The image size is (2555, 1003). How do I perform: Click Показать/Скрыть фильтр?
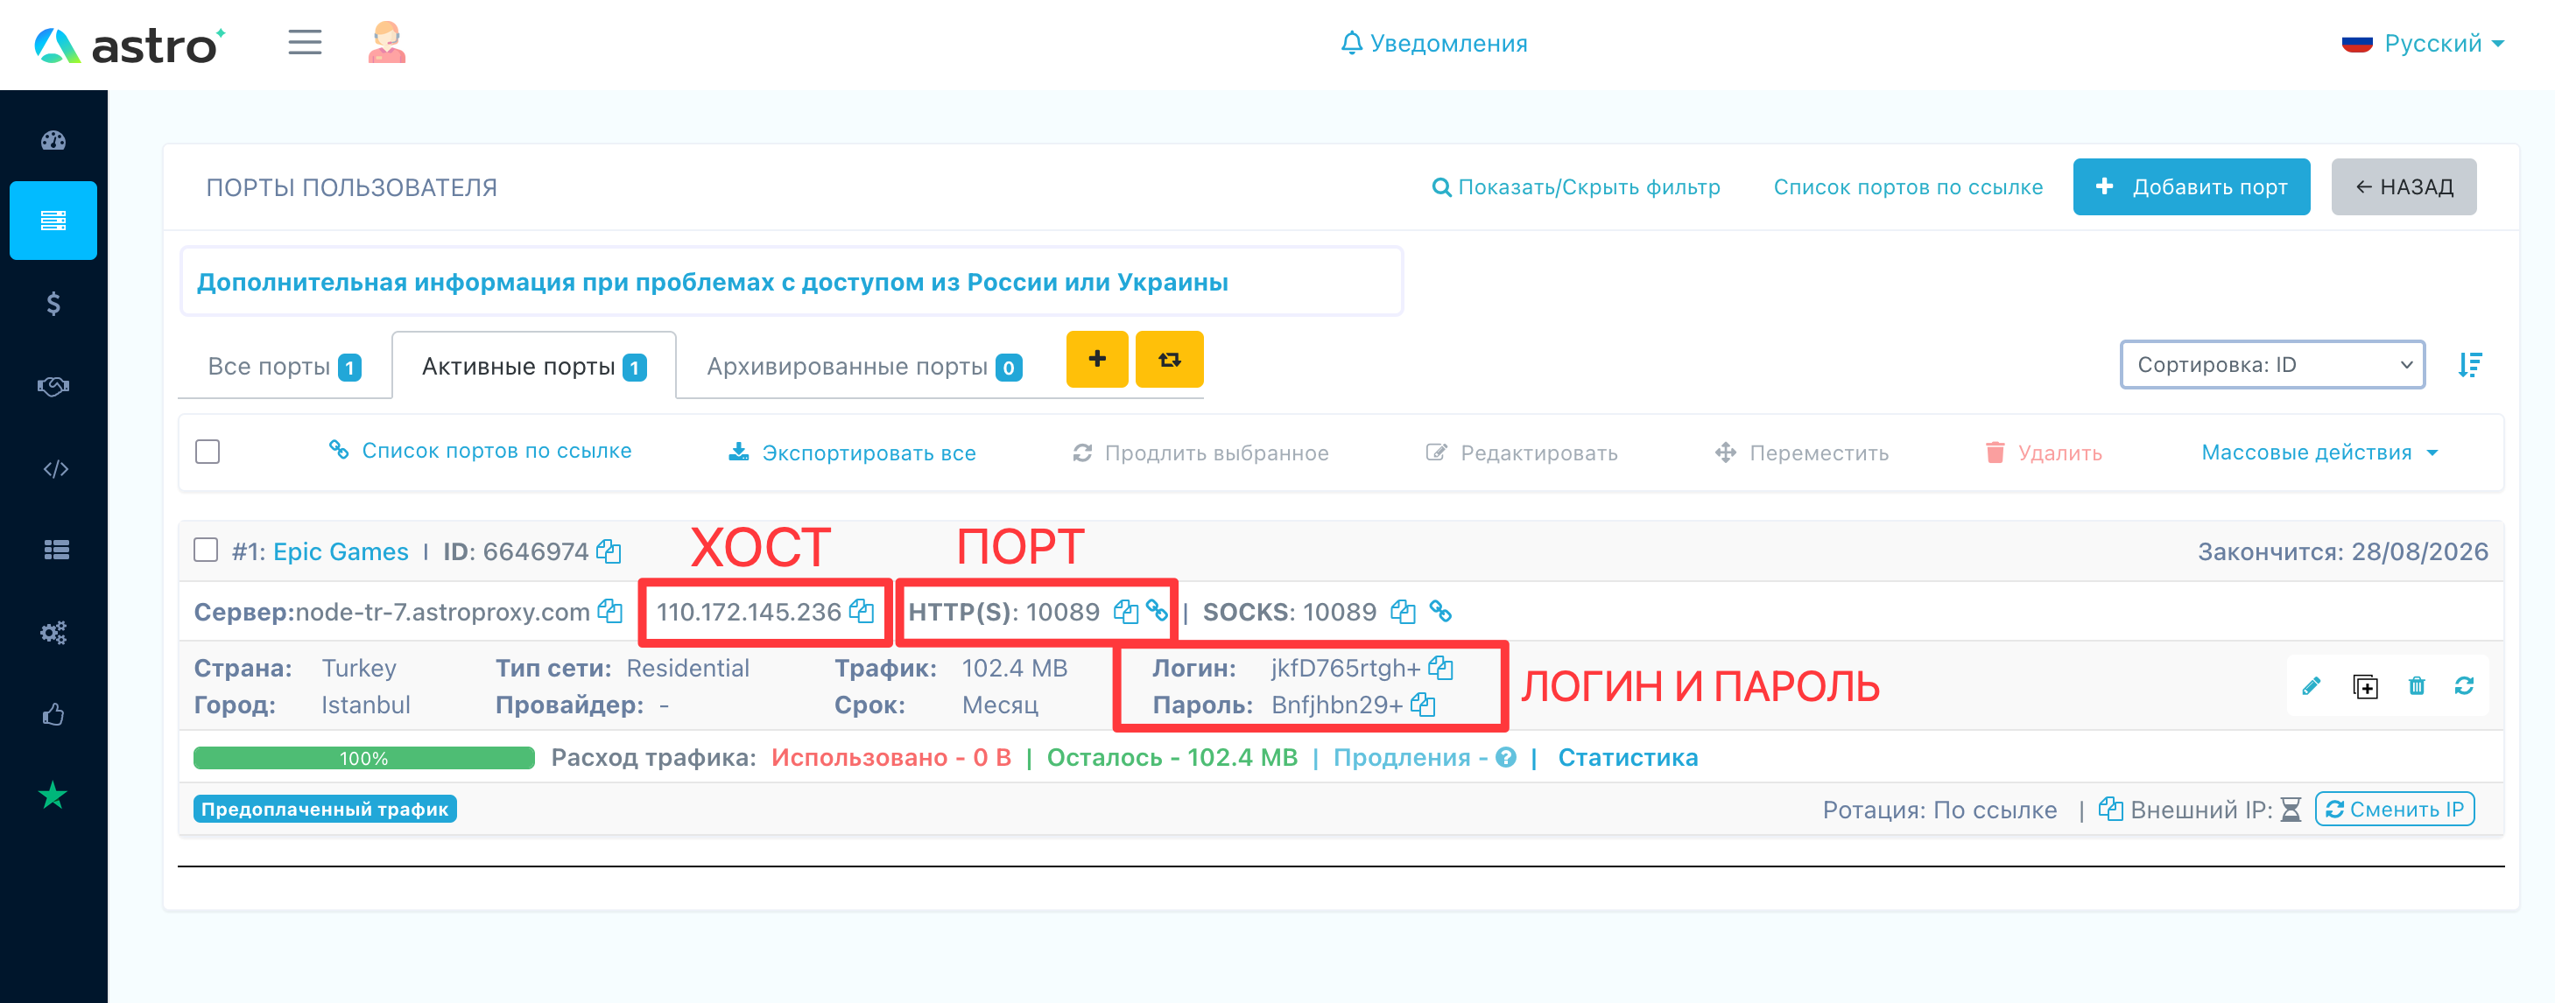(x=1575, y=186)
